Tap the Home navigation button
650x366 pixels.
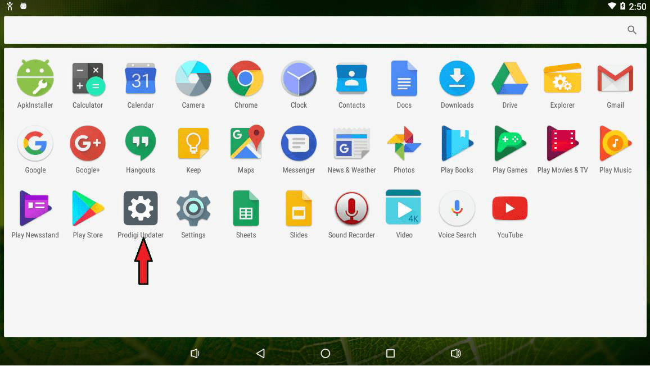point(326,353)
